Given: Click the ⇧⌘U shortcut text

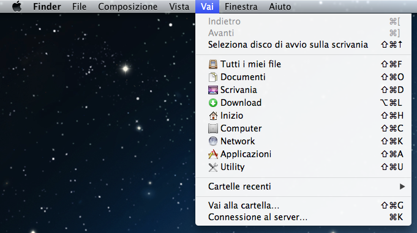Looking at the screenshot, I should point(393,167).
